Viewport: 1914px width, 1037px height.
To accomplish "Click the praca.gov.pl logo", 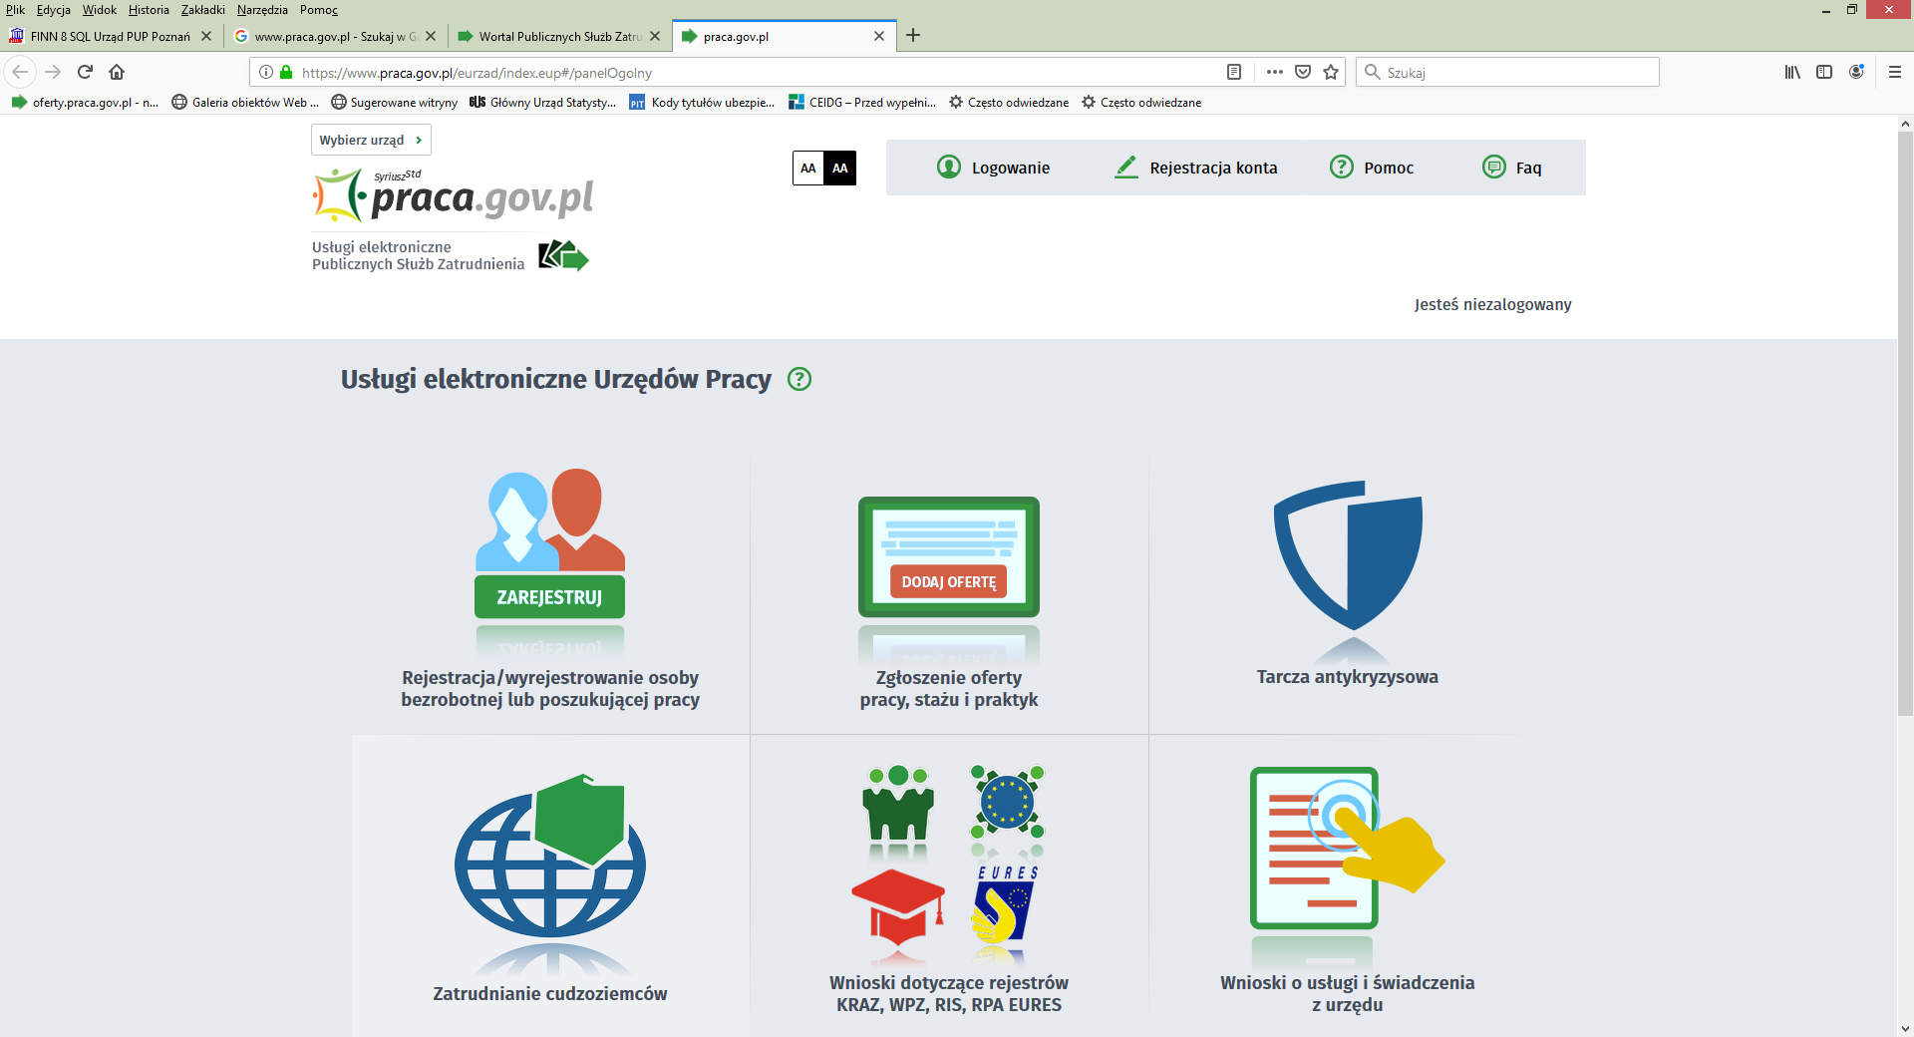I will (x=454, y=194).
